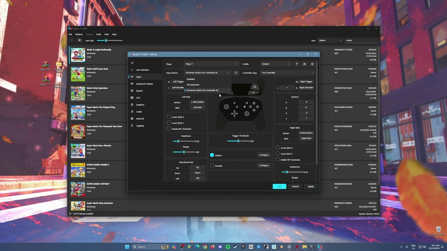Open the File menu
The image size is (447, 251).
click(x=70, y=34)
